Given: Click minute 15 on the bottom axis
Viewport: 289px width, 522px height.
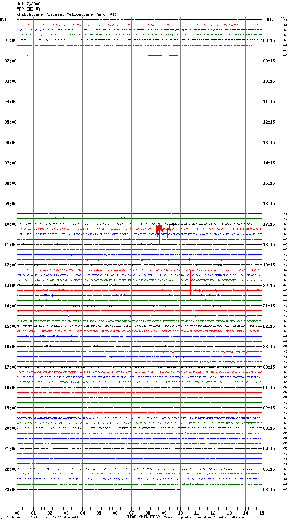Looking at the screenshot, I should (x=262, y=513).
